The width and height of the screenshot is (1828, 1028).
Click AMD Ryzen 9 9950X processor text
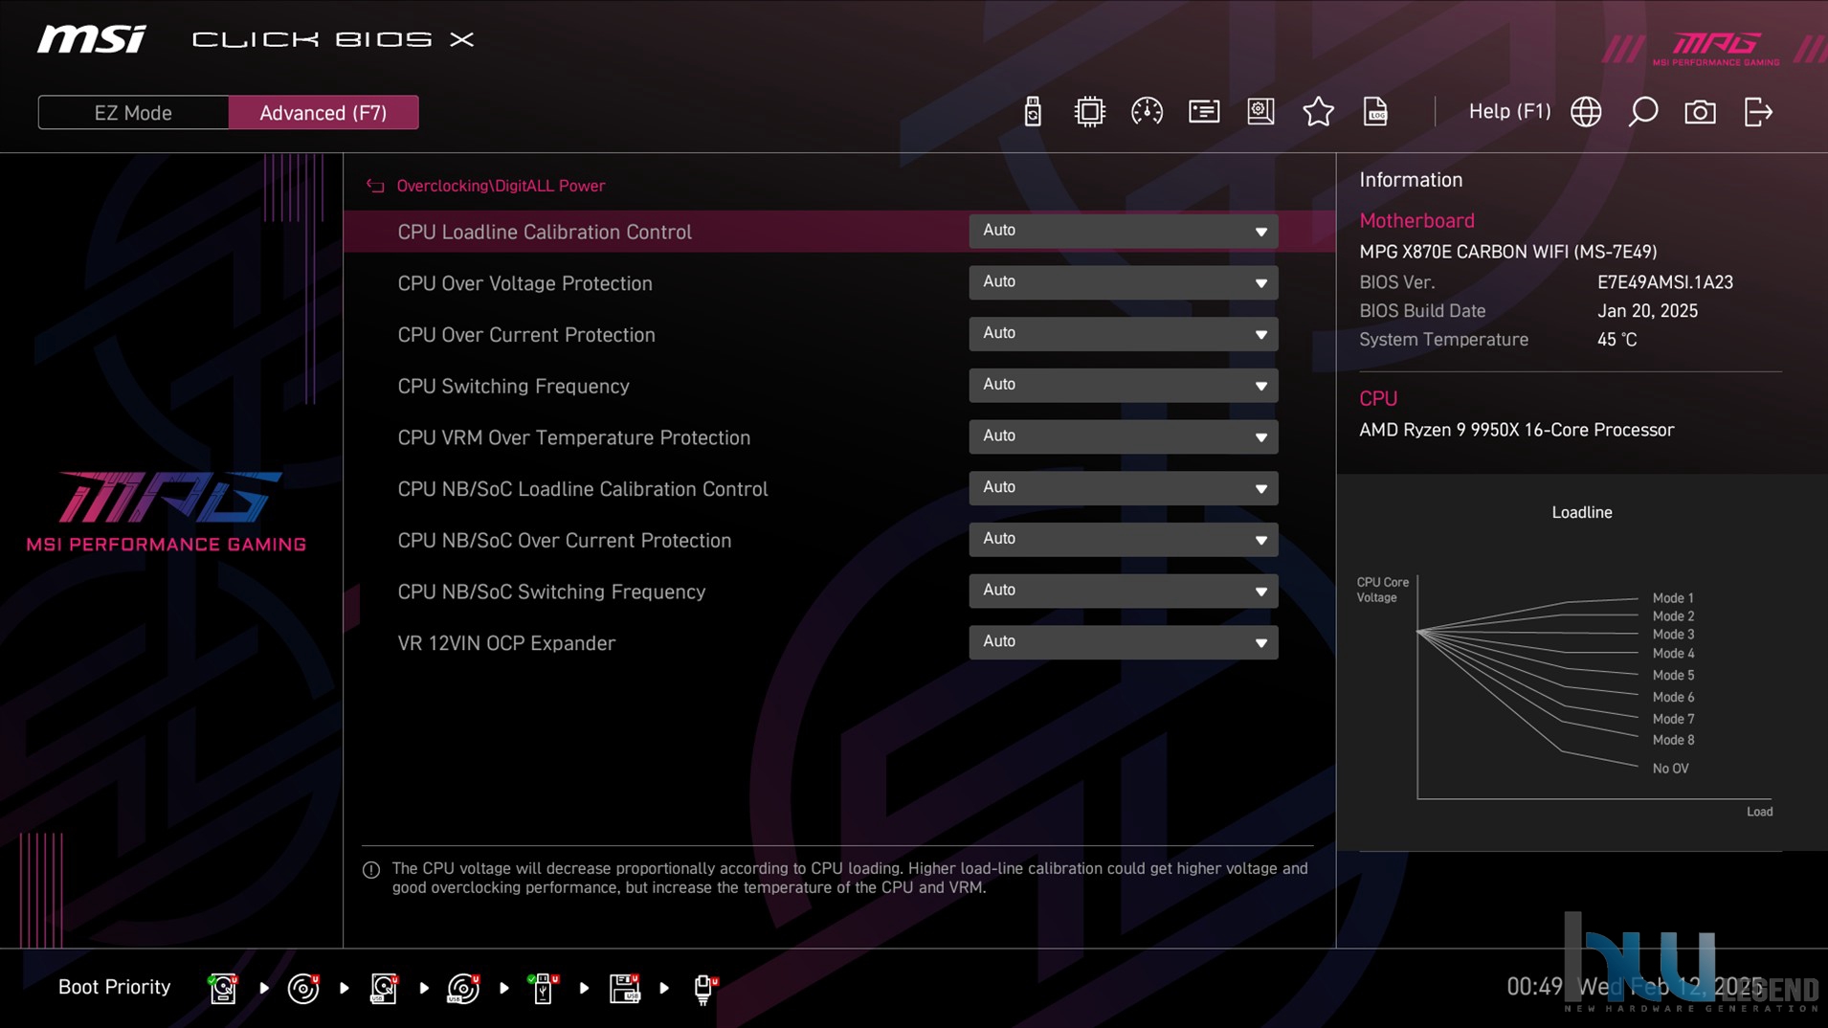(x=1516, y=430)
